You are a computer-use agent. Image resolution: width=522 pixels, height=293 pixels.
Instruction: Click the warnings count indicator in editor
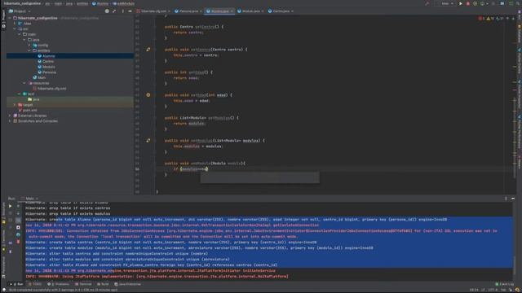(490, 18)
